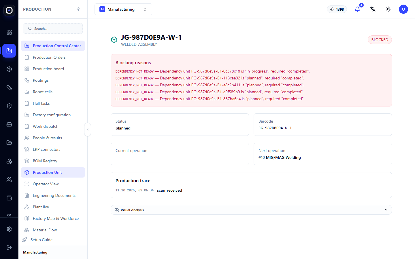This screenshot has width=415, height=259.
Task: Open Production board
Action: (53, 69)
